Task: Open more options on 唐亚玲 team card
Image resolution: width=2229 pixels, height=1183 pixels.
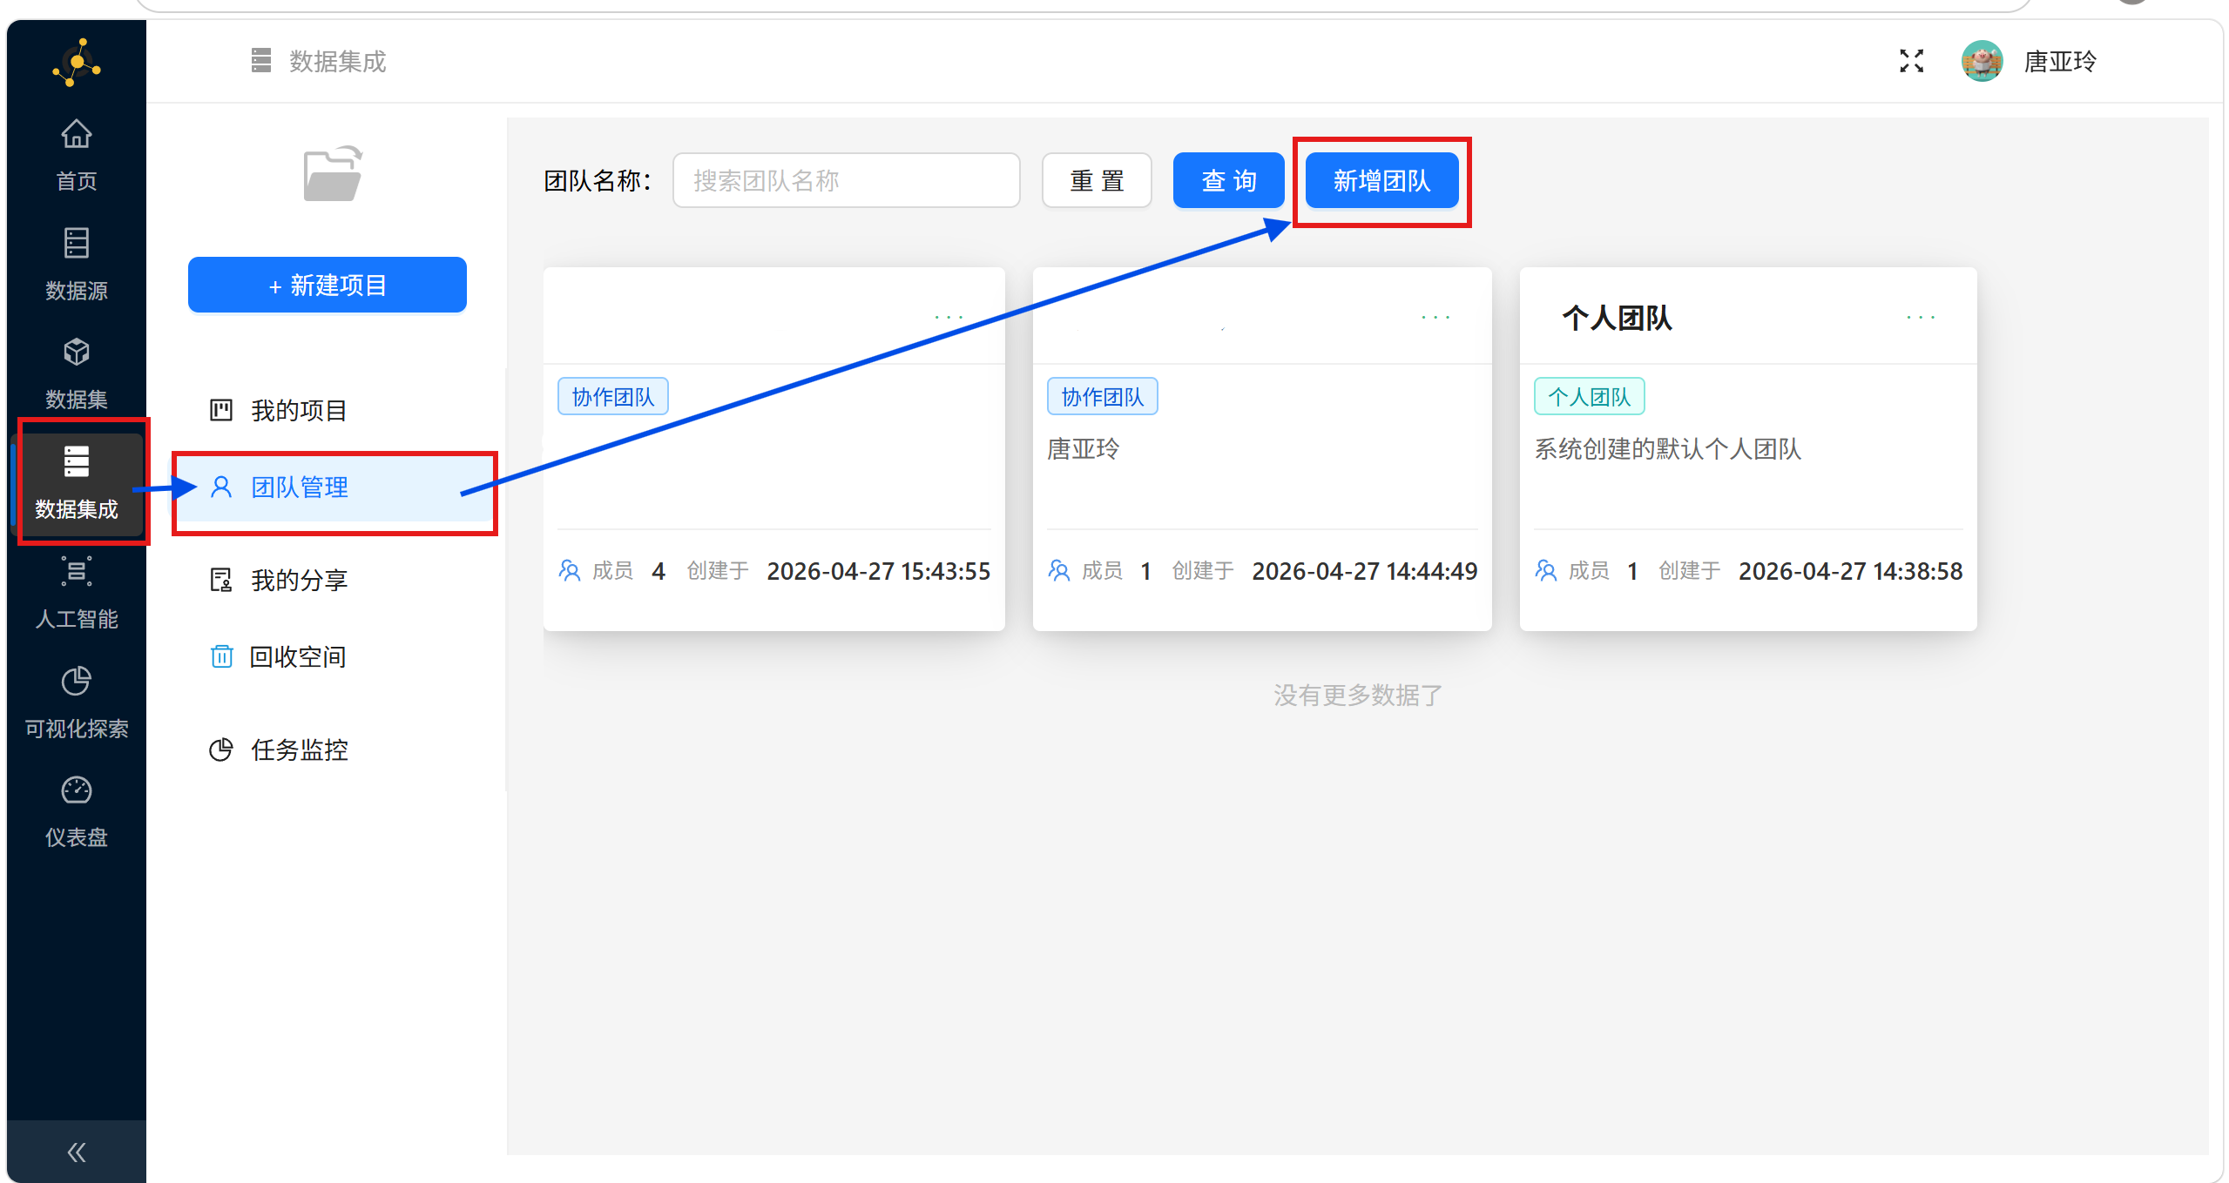Action: tap(1435, 318)
